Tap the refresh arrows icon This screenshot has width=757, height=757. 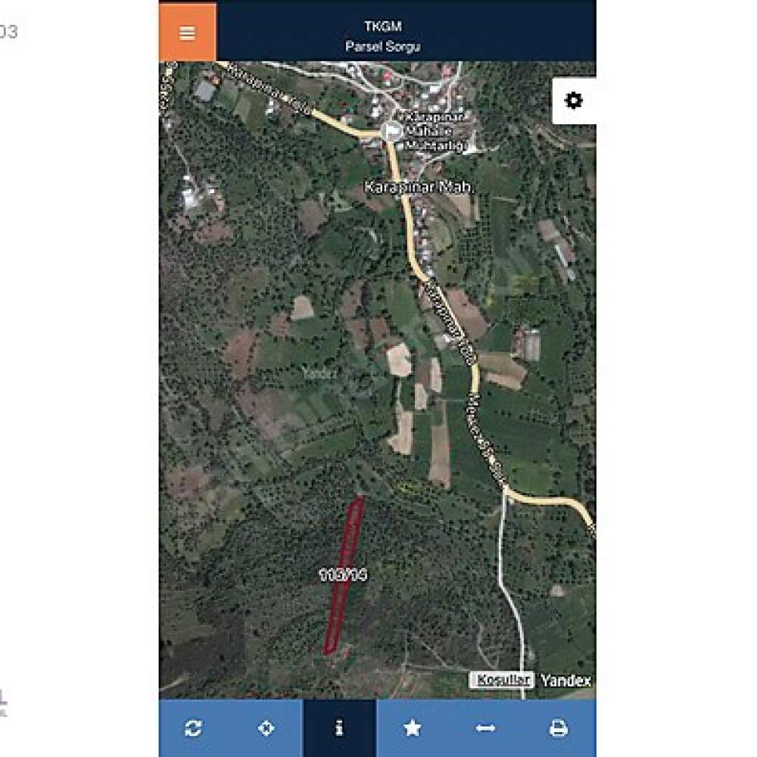point(193,727)
